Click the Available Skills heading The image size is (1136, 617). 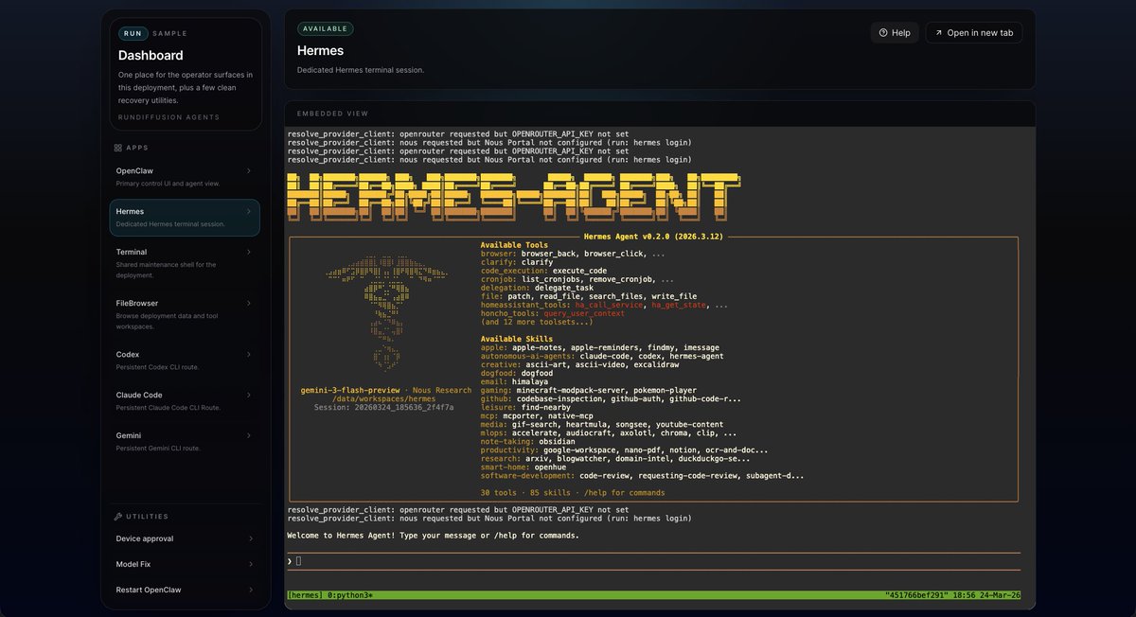click(x=517, y=339)
